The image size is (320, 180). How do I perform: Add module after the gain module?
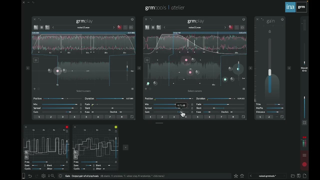(289, 68)
